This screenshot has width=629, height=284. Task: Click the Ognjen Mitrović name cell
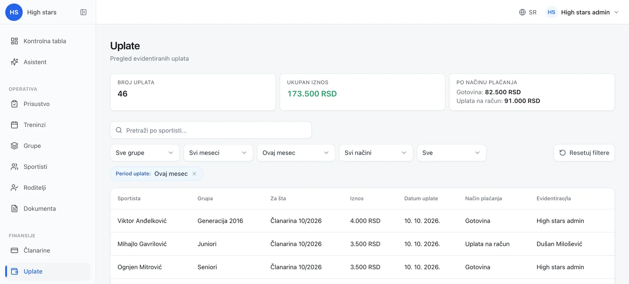click(x=140, y=267)
